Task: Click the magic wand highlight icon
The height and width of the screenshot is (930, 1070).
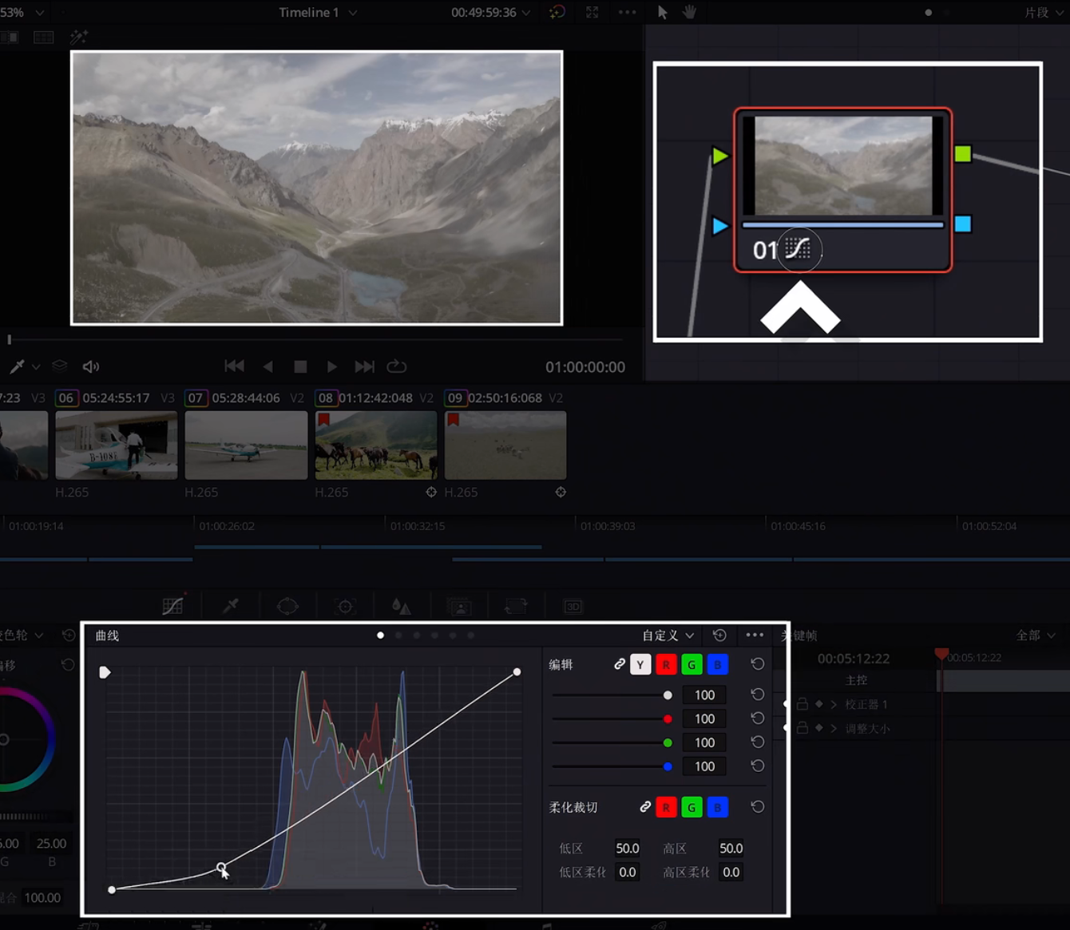Action: [x=78, y=37]
